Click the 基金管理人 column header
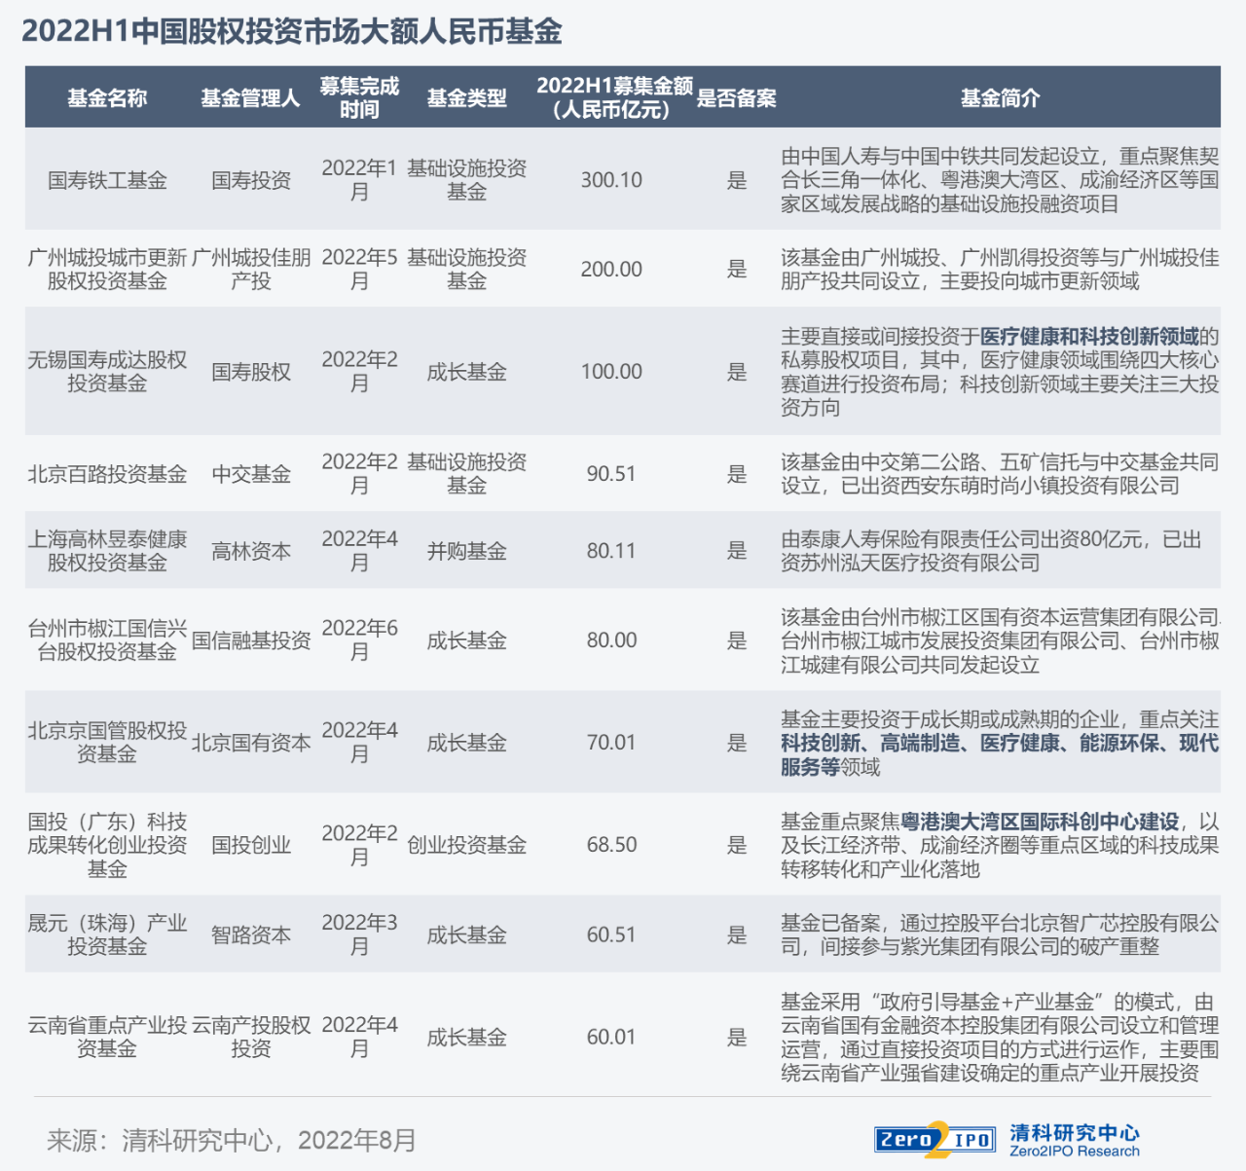The height and width of the screenshot is (1171, 1246). [250, 97]
